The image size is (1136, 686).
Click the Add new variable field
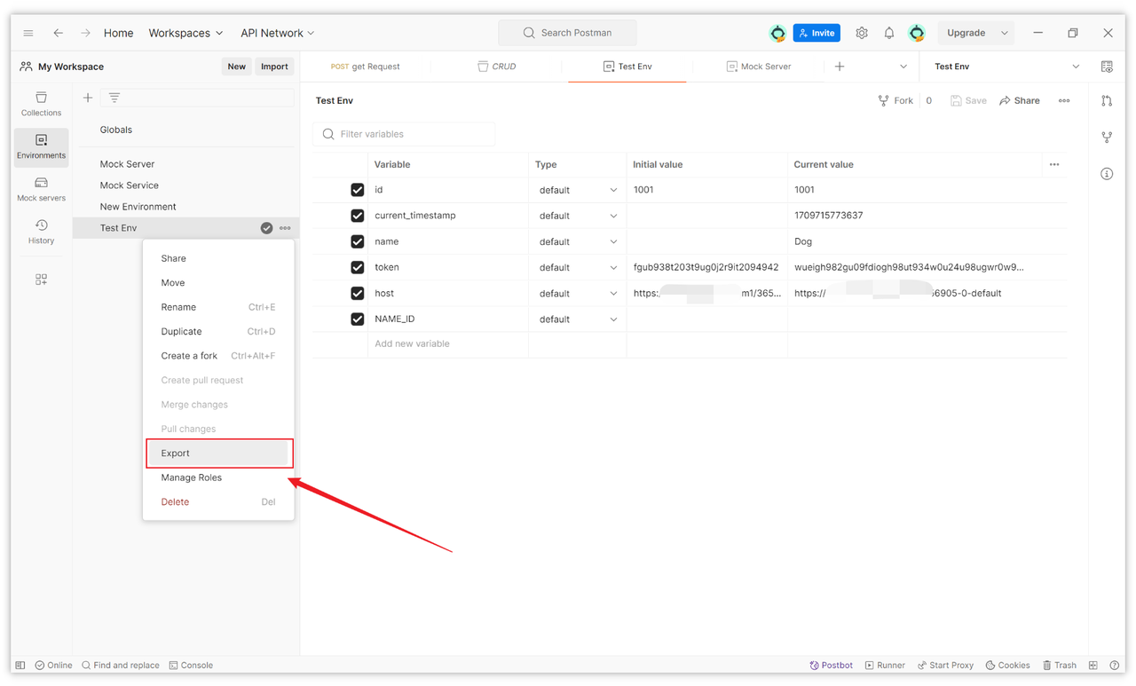coord(448,344)
